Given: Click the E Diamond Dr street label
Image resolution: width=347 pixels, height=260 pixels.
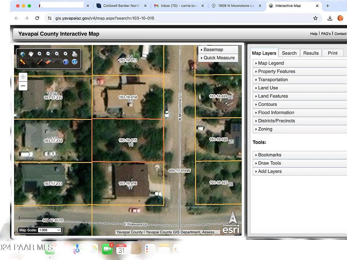Looking at the screenshot, I should [x=136, y=224].
